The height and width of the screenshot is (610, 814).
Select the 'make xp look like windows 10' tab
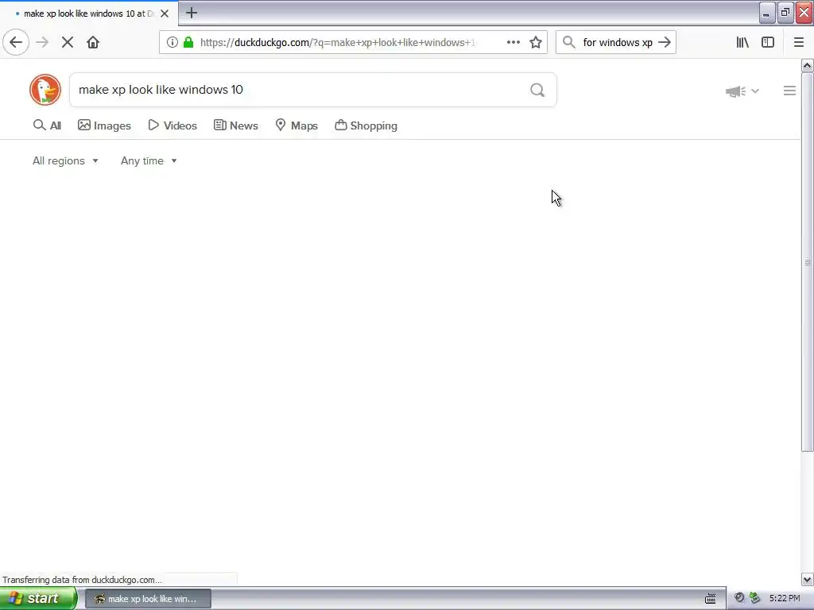coord(89,14)
